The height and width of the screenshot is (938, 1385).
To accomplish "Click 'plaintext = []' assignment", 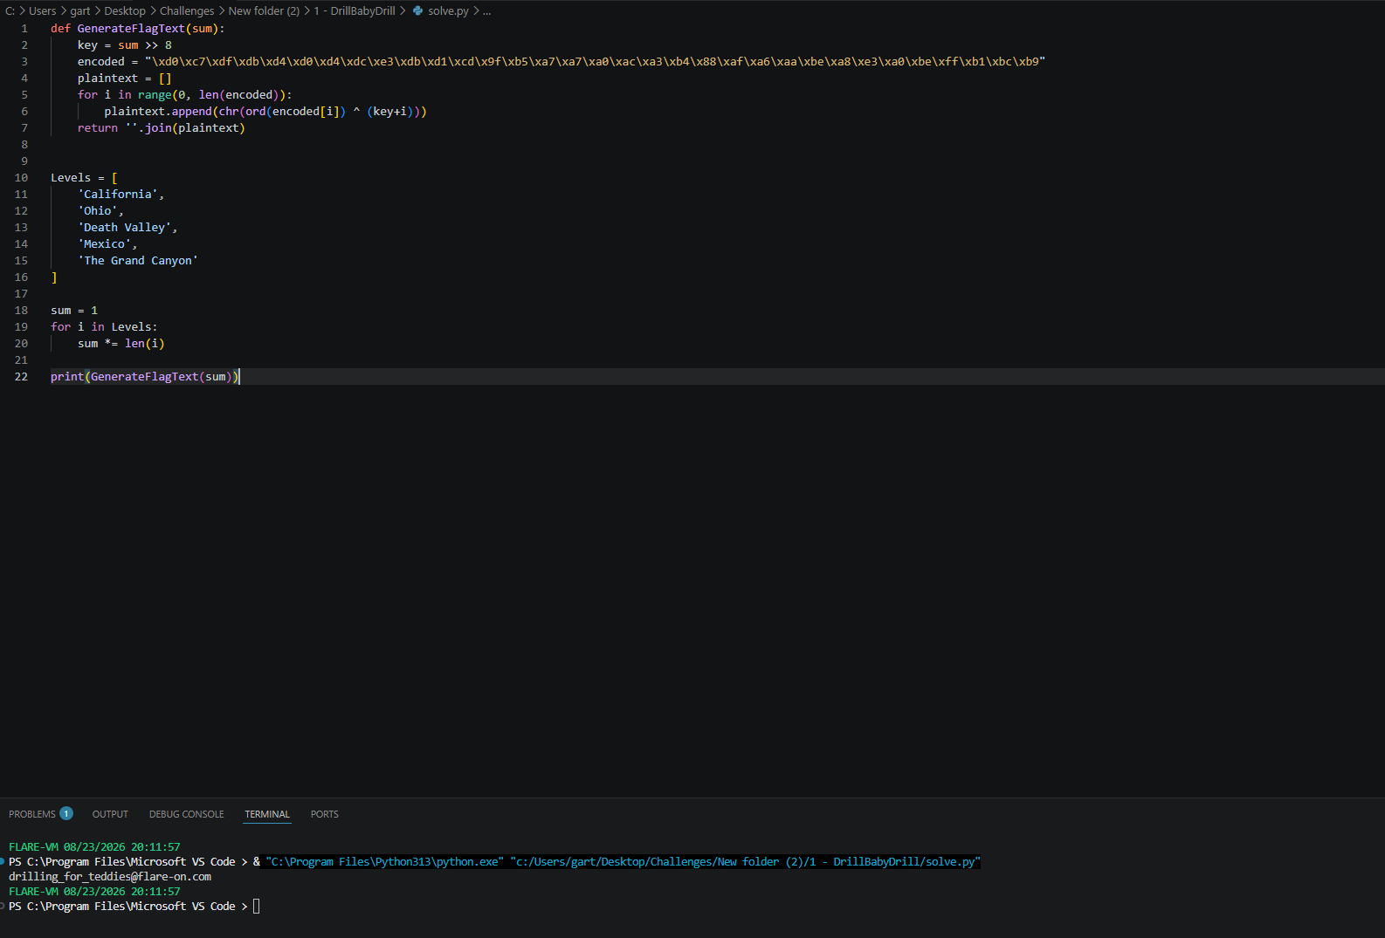I will (x=125, y=79).
